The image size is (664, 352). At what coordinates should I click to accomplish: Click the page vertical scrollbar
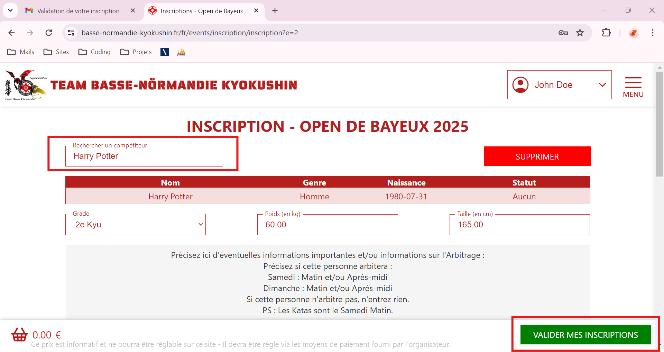pos(660,125)
